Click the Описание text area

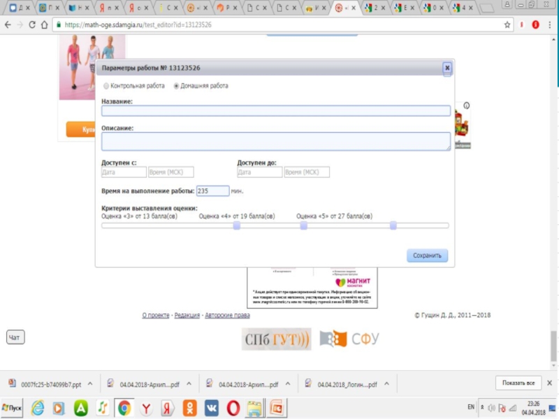click(x=275, y=141)
